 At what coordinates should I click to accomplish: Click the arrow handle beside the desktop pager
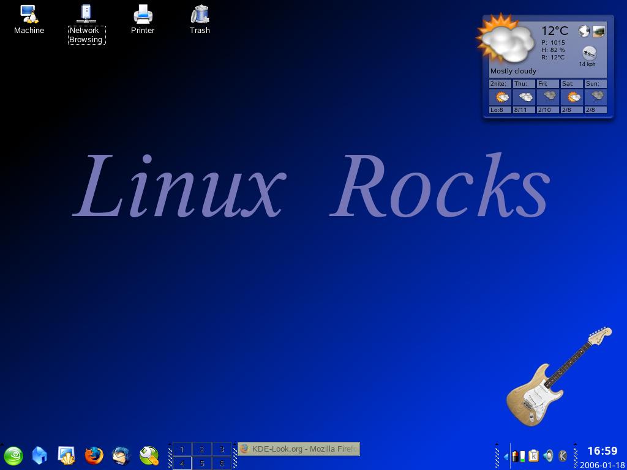[x=170, y=456]
